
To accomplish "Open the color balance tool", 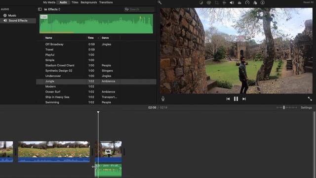I will point(201,2).
